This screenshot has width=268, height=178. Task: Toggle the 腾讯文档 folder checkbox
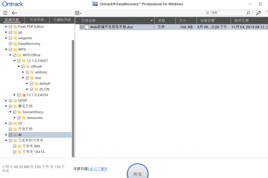(x=10, y=106)
